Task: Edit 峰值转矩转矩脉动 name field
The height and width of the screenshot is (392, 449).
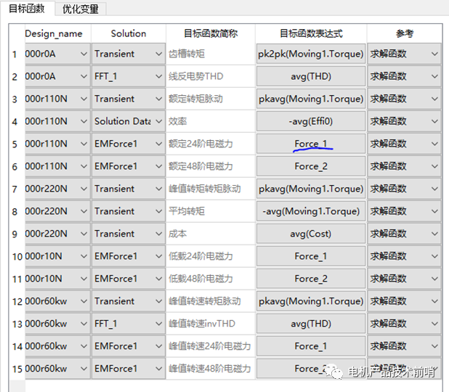Action: click(x=211, y=189)
